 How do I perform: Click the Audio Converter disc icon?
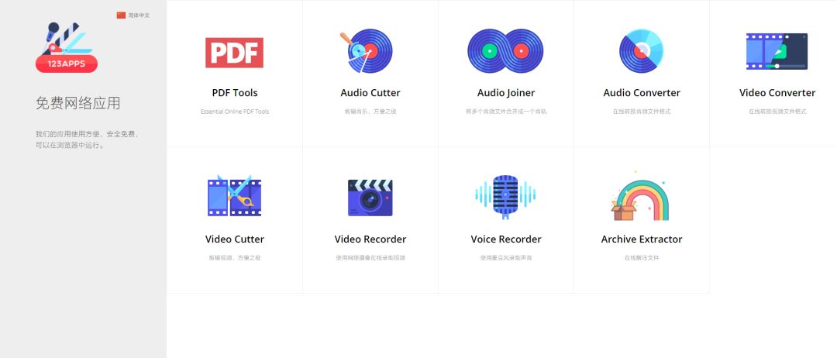coord(641,51)
